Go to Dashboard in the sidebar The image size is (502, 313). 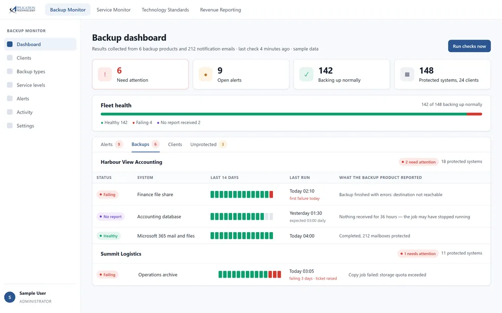pyautogui.click(x=40, y=44)
